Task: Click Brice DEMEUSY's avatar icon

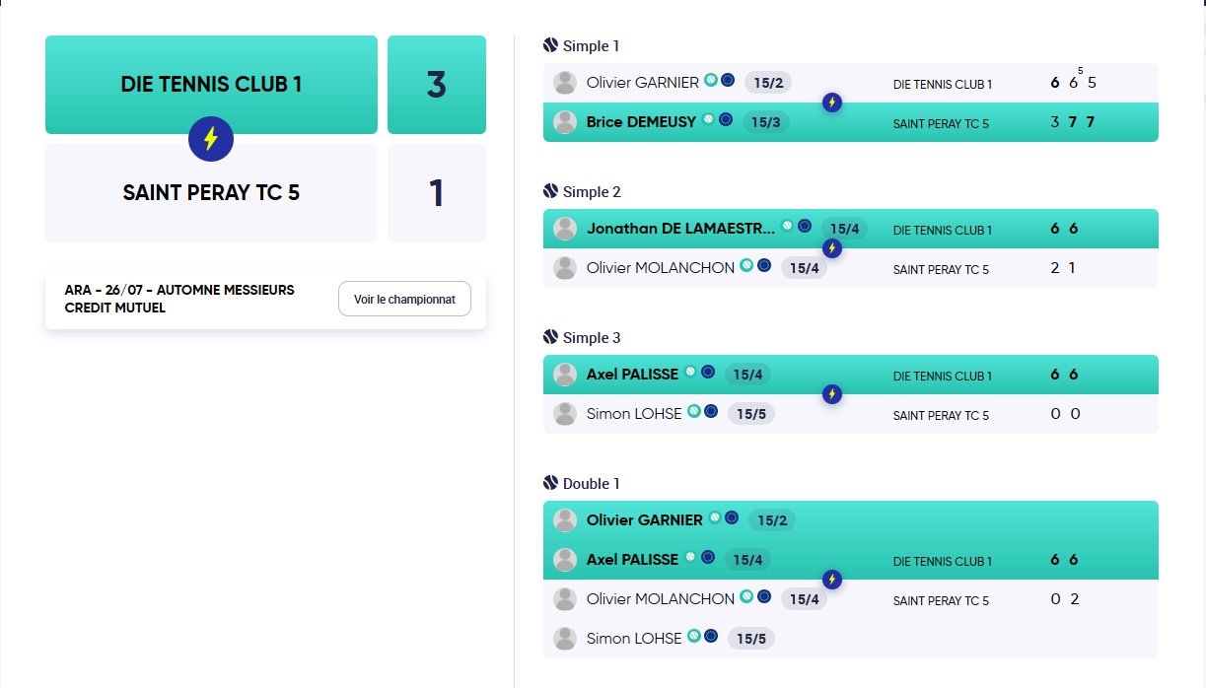Action: (x=565, y=122)
